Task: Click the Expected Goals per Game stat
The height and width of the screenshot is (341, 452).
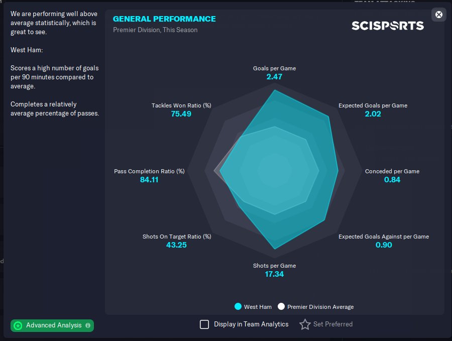Action: 373,105
